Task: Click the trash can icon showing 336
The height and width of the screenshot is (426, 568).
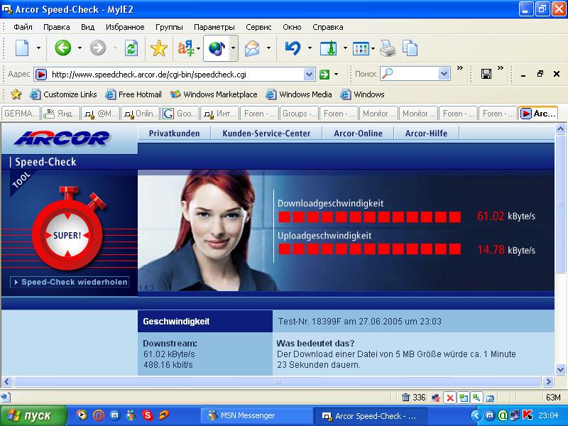Action: (405, 398)
